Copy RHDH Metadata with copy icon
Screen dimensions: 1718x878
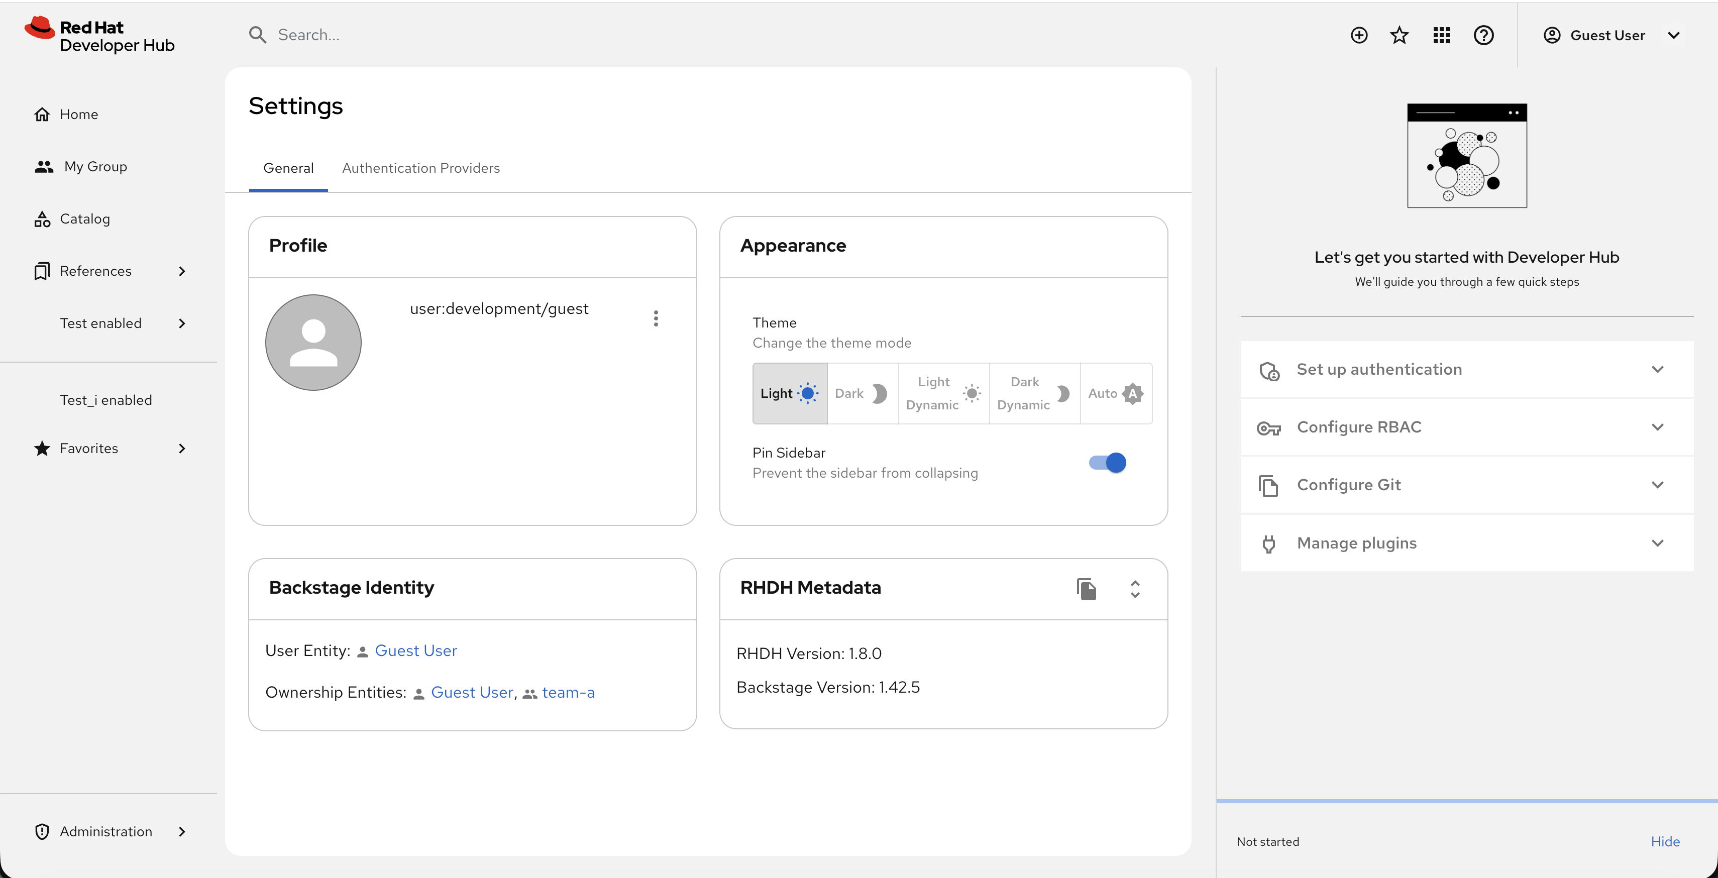[1087, 589]
